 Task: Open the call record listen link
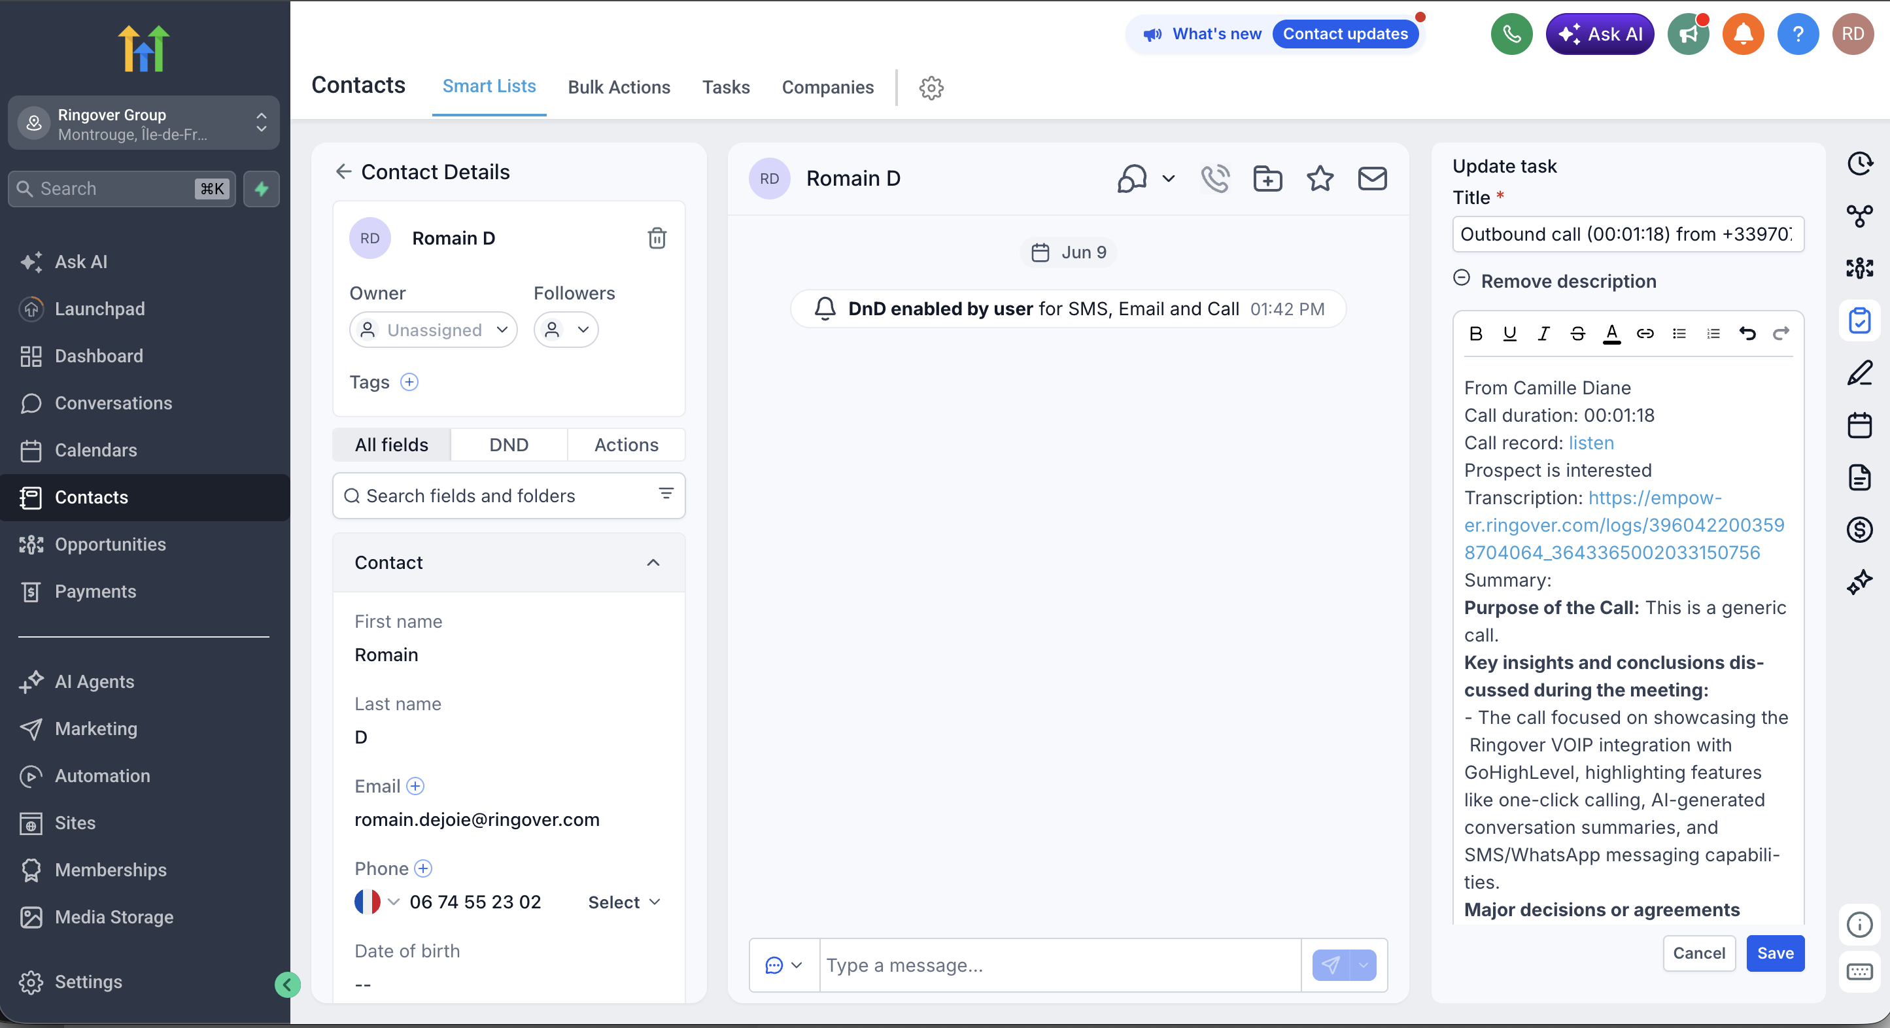point(1590,443)
